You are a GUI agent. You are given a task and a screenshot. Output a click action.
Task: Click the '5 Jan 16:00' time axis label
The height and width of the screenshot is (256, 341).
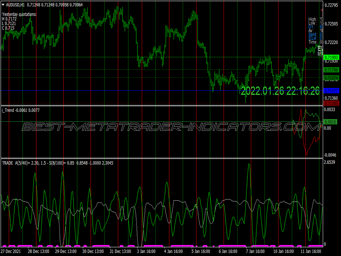[x=201, y=251]
